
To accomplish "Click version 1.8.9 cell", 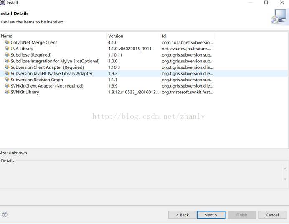I will click(113, 86).
